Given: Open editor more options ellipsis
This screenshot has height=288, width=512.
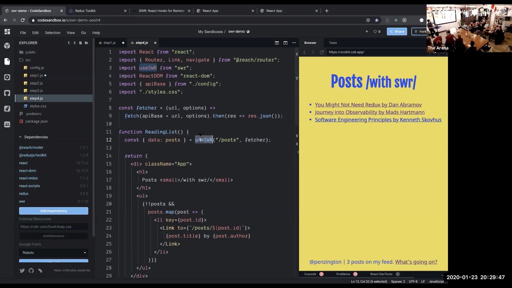Looking at the screenshot, I should [294, 43].
